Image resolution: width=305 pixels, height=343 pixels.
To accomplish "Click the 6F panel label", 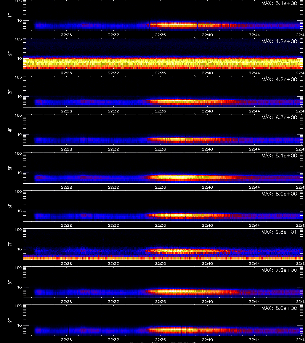I will [x=10, y=206].
